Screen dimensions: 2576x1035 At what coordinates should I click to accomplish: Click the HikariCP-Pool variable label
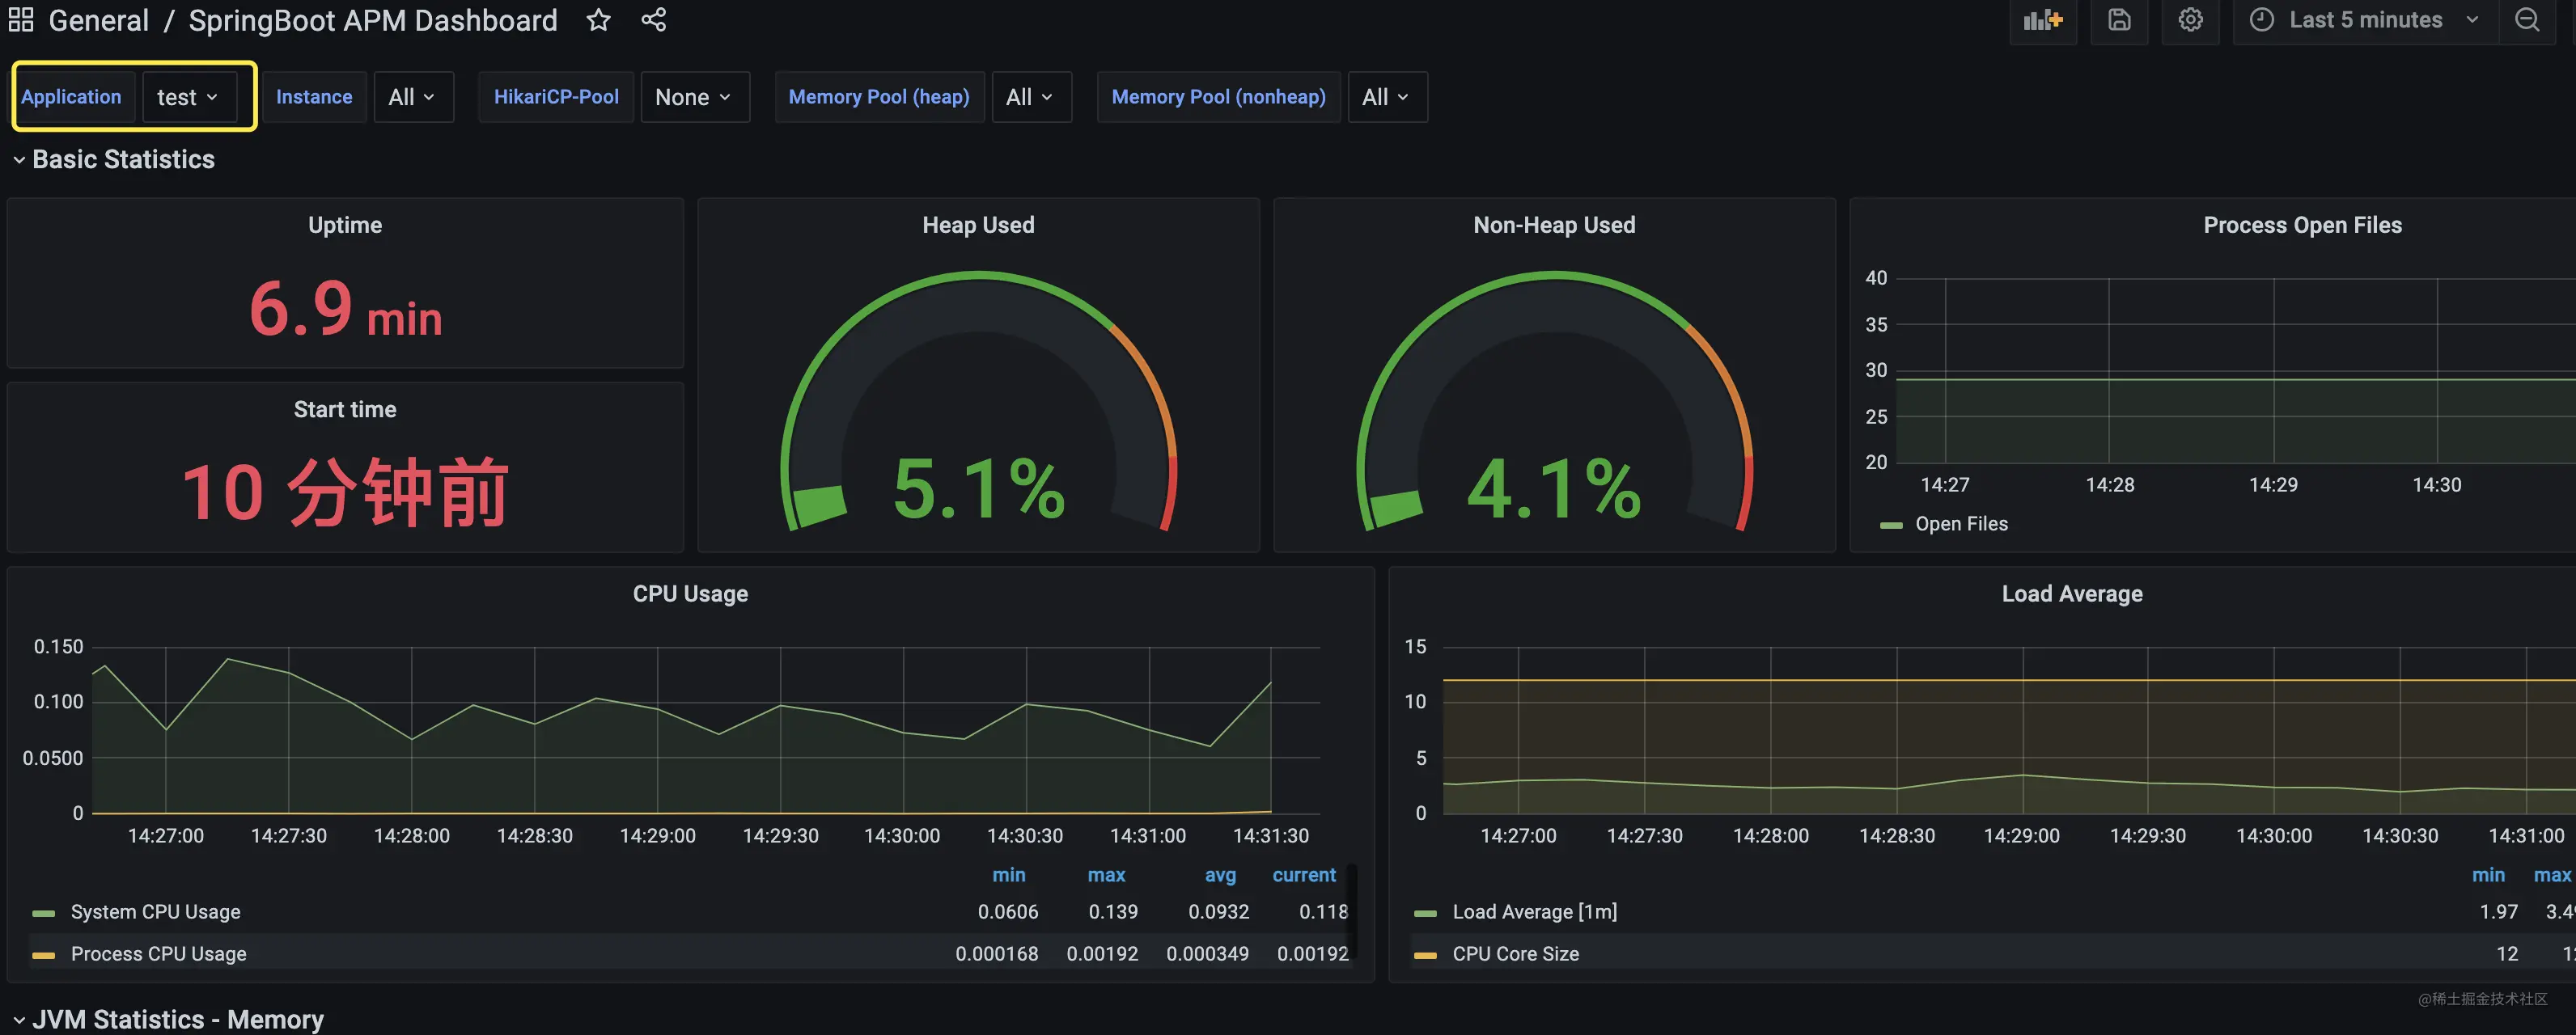556,97
